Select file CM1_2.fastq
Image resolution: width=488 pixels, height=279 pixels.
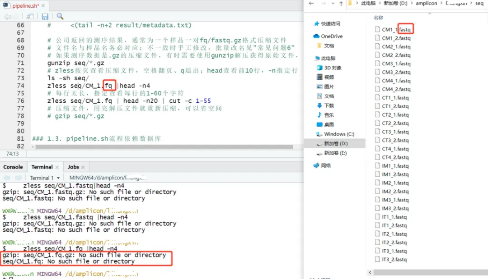click(393, 38)
